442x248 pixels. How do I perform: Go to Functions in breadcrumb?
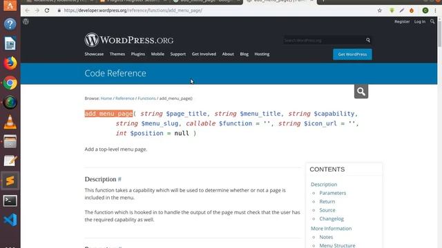pyautogui.click(x=146, y=98)
